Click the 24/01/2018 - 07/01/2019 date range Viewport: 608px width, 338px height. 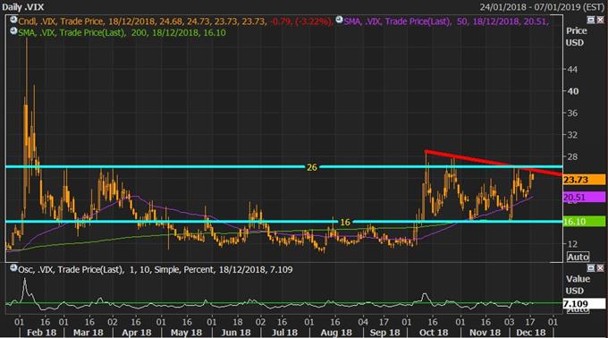pos(542,7)
